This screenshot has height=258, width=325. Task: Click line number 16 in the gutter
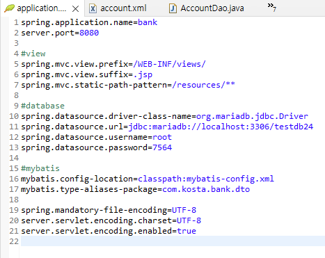click(14, 179)
